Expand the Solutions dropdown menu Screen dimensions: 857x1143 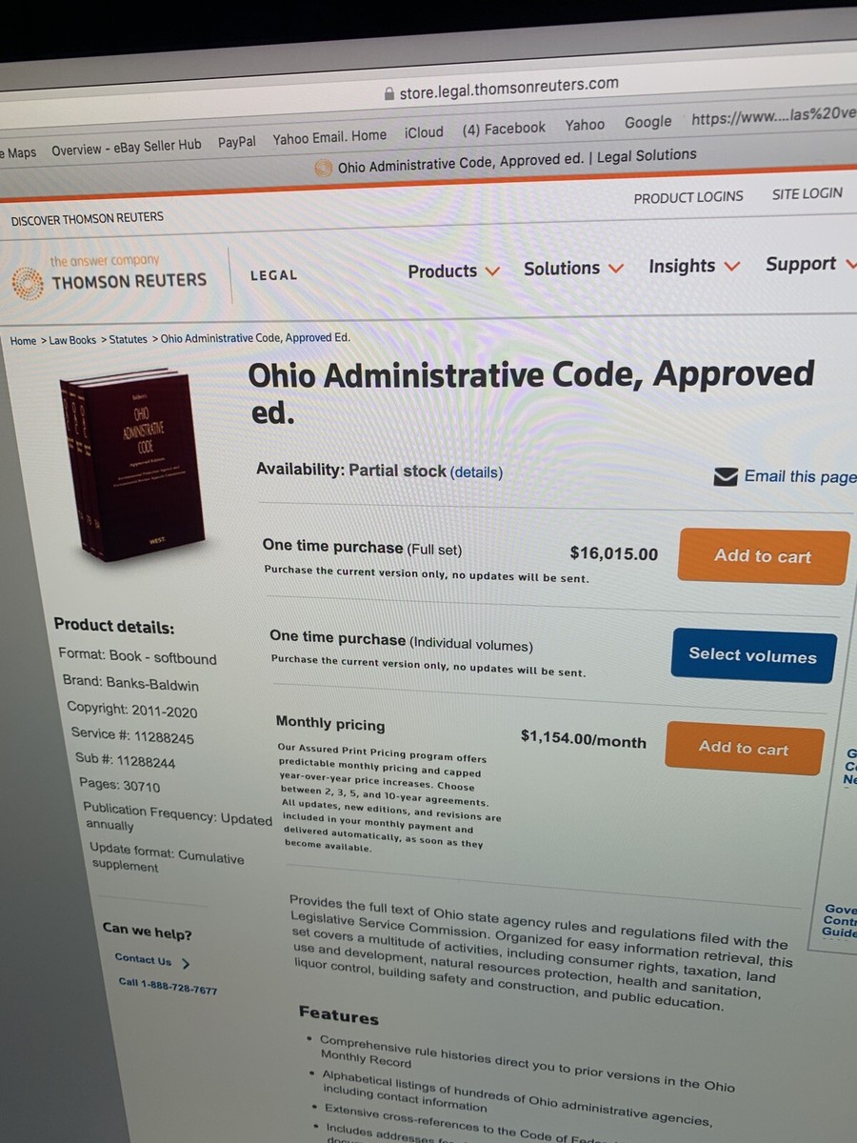573,269
